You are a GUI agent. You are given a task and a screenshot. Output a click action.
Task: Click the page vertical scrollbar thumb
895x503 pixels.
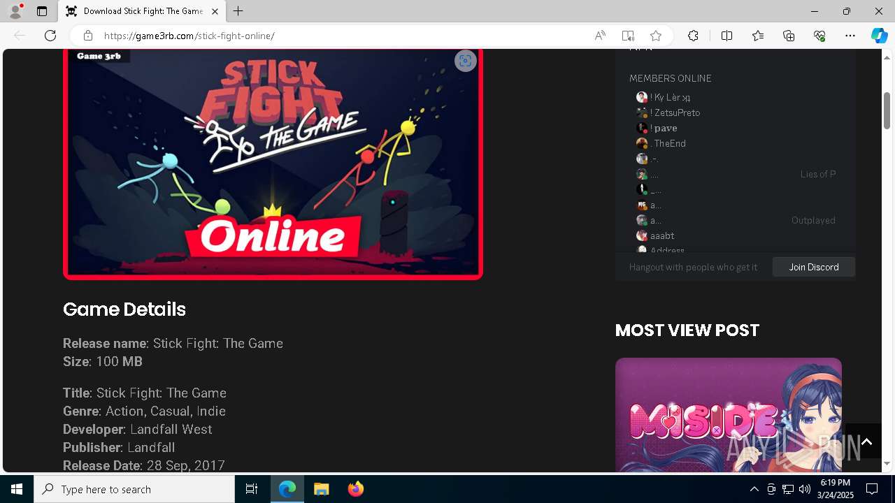887,110
